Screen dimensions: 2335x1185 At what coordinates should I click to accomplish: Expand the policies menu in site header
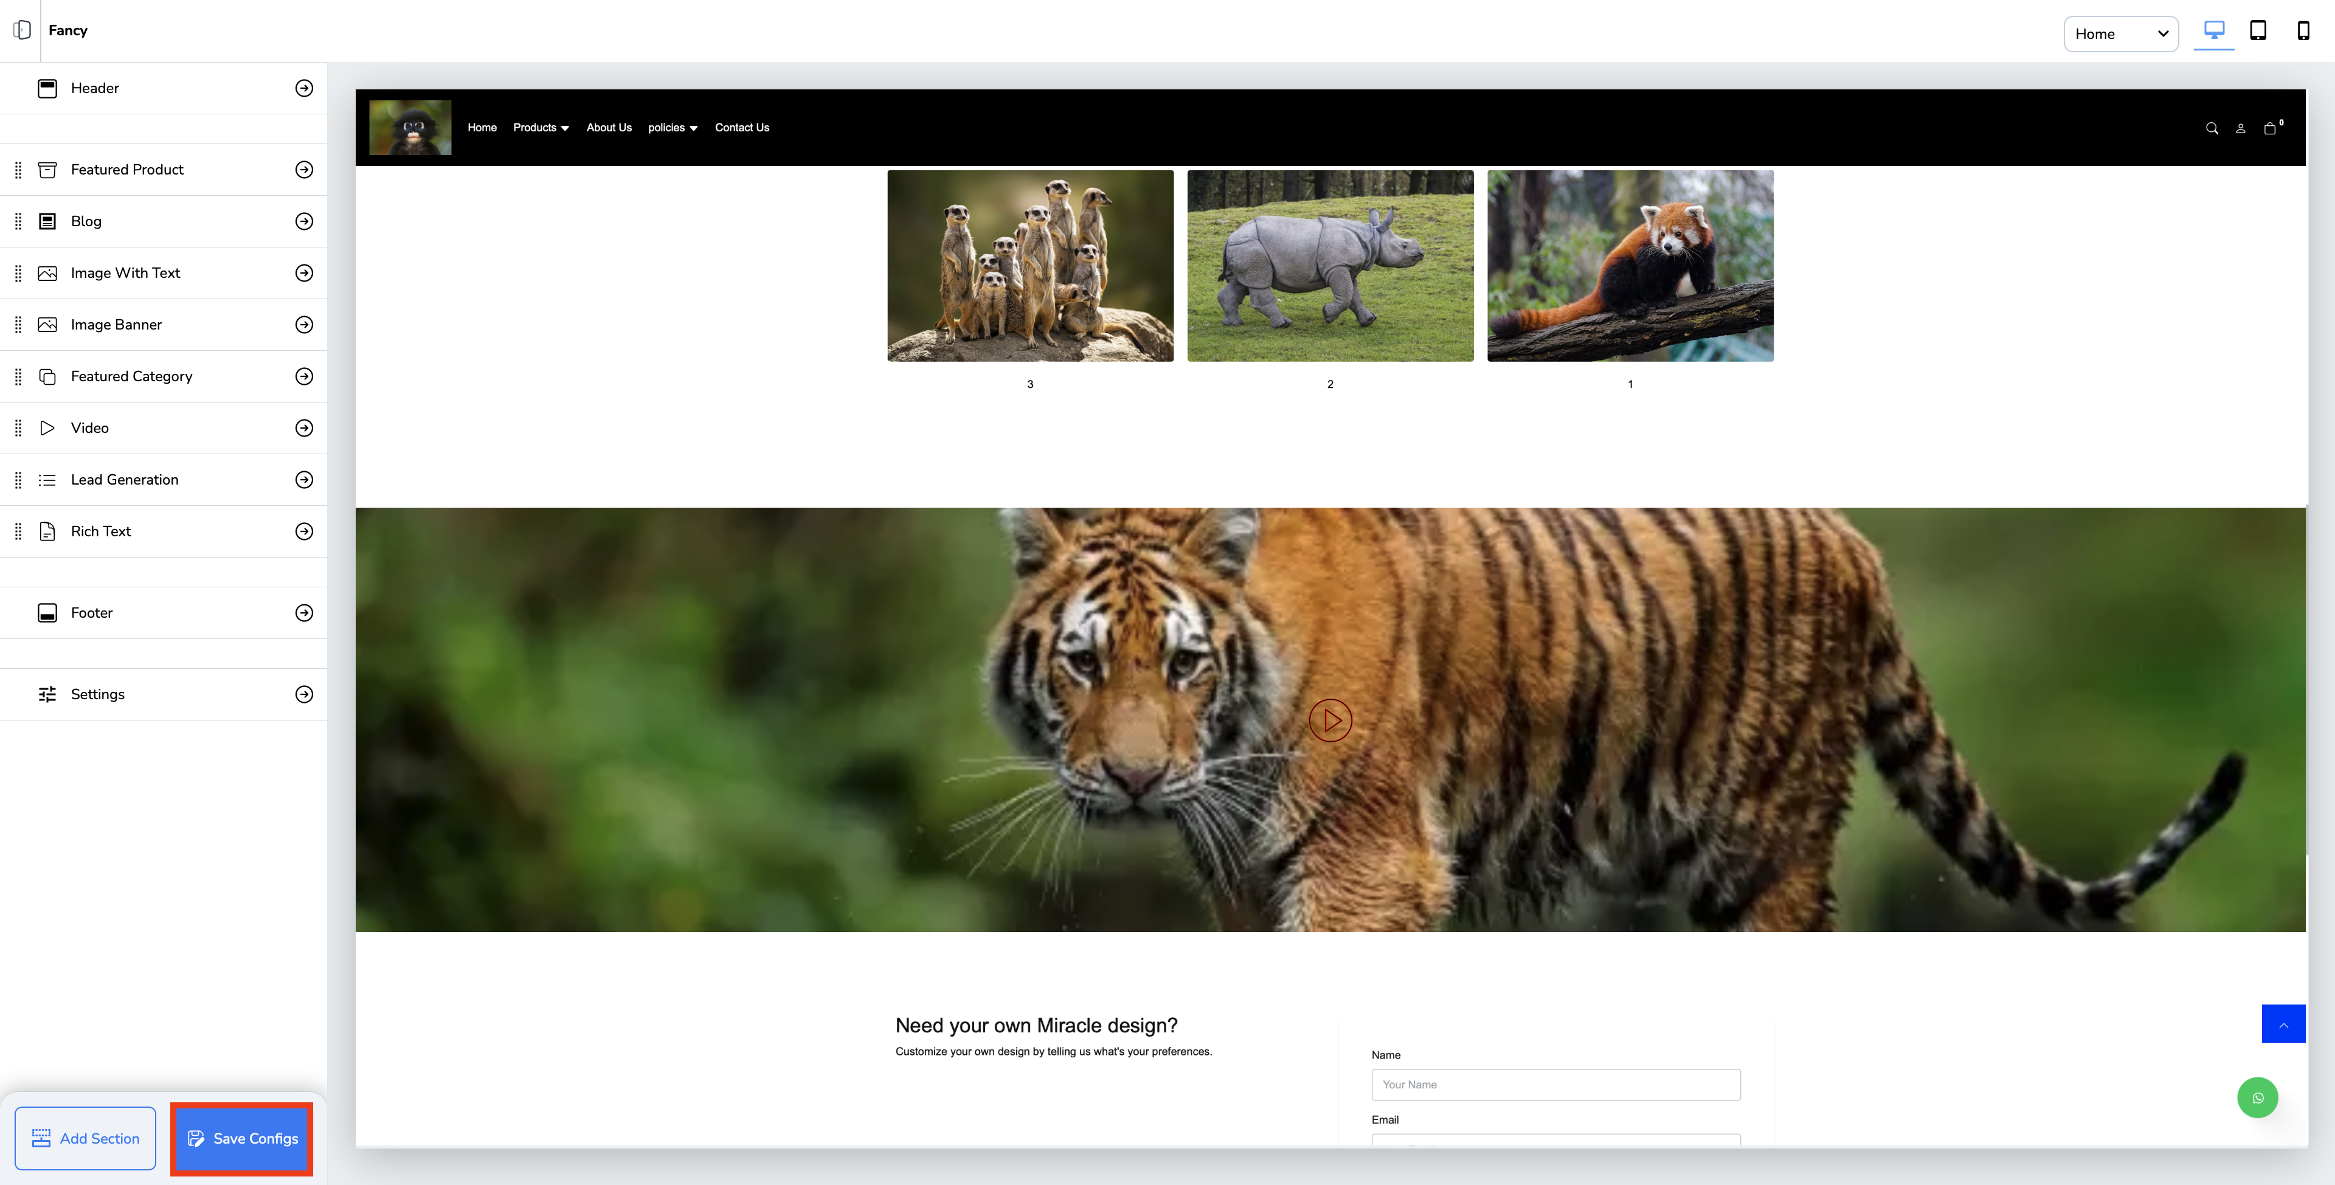tap(673, 128)
